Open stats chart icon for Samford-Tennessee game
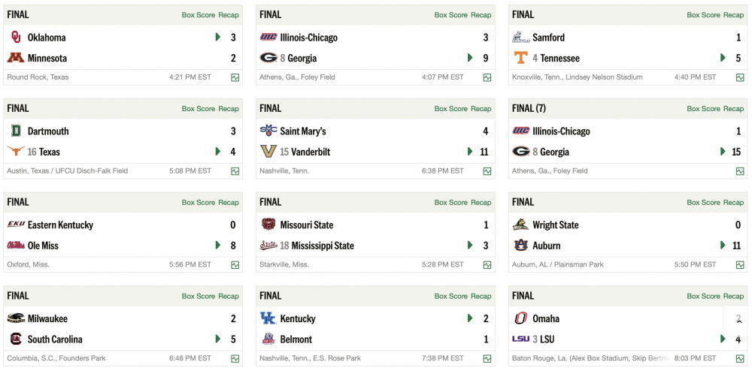This screenshot has width=752, height=371. pos(740,77)
